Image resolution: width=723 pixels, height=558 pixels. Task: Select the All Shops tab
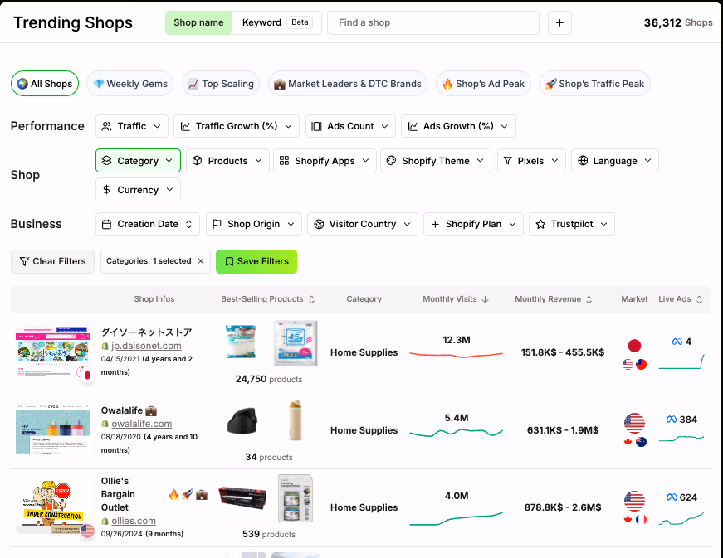[45, 84]
